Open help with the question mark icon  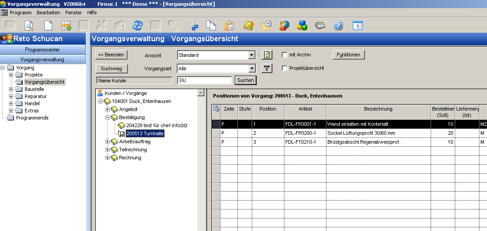coord(338,26)
